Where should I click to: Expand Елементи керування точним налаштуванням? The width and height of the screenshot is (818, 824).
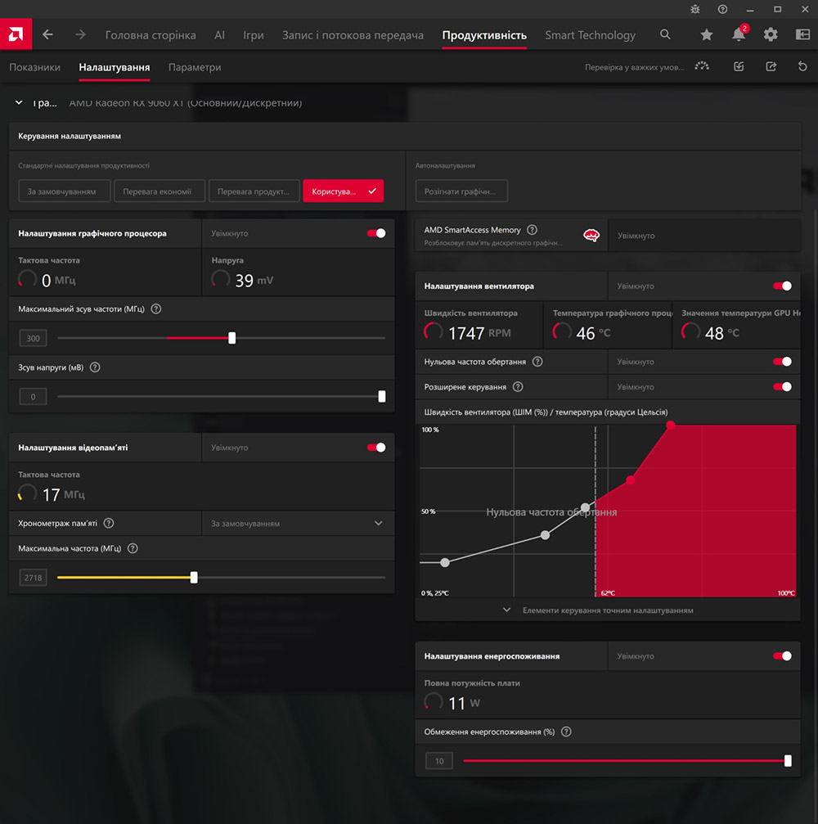(x=608, y=610)
